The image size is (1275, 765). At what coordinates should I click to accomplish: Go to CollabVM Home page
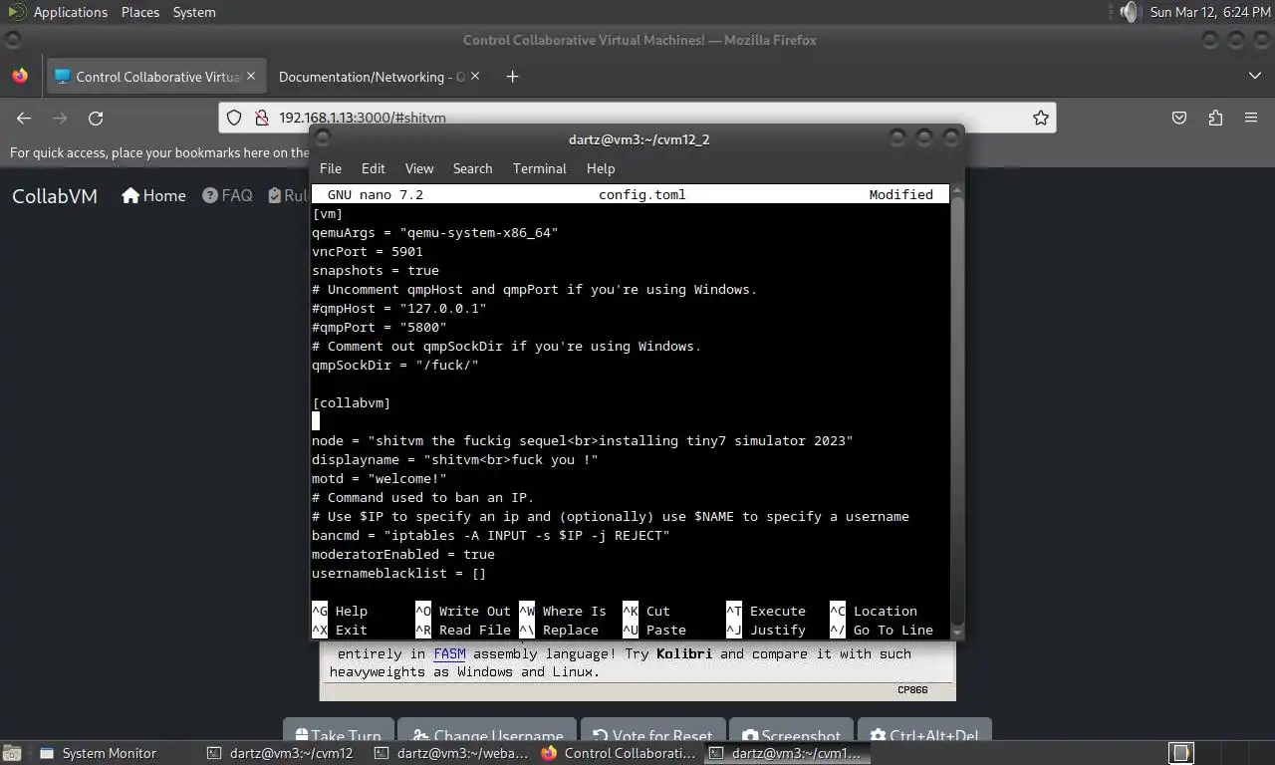[x=153, y=195]
